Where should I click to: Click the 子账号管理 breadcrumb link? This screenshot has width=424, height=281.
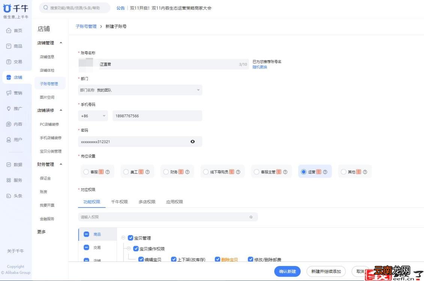86,26
